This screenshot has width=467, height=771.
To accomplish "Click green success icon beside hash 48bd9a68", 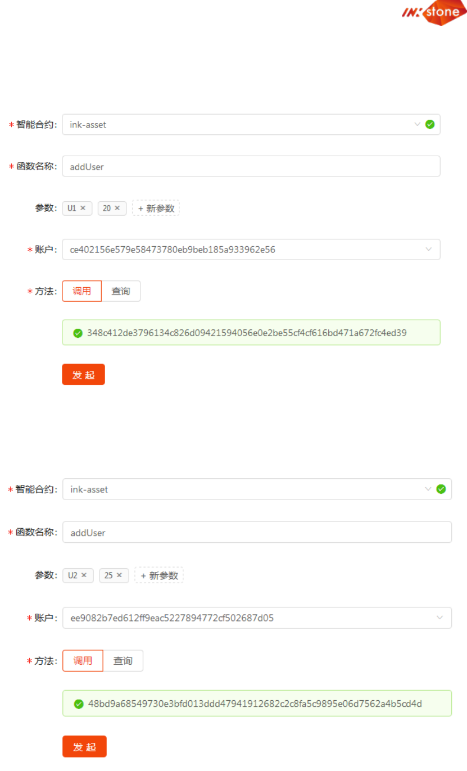I will click(79, 704).
